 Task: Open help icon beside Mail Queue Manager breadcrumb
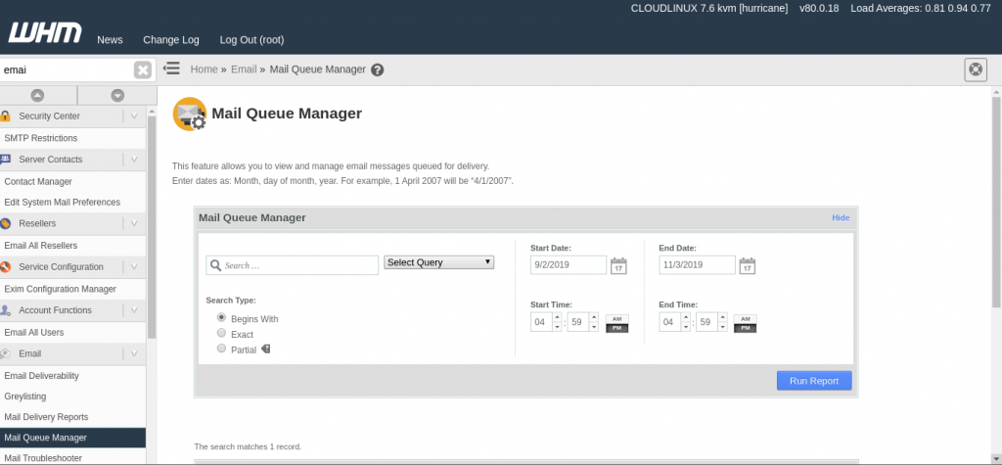(377, 70)
